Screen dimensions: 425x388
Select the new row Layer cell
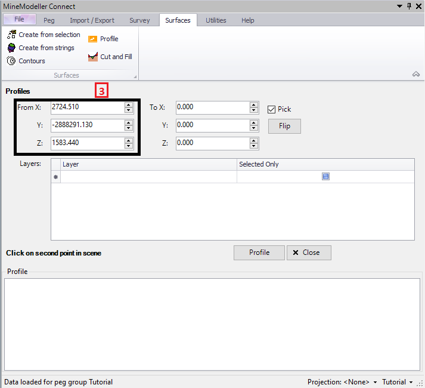pyautogui.click(x=148, y=177)
